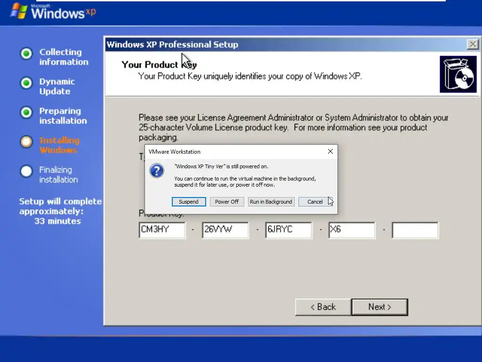This screenshot has height=362, width=482.
Task: Click the 'Finalizing installation' text
Action: point(58,174)
